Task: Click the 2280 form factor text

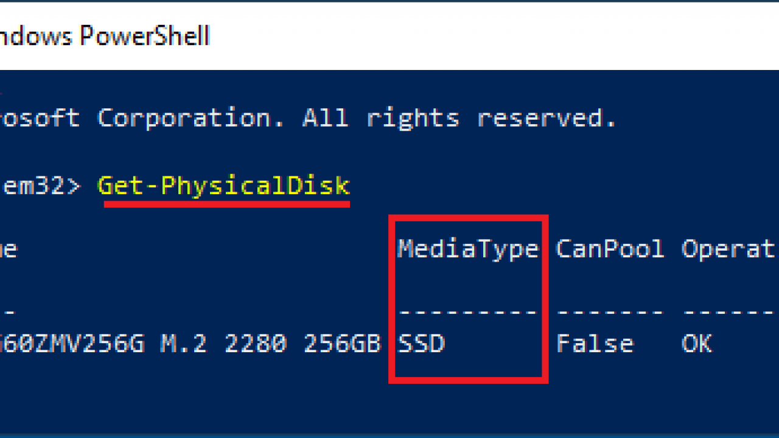Action: click(x=255, y=344)
